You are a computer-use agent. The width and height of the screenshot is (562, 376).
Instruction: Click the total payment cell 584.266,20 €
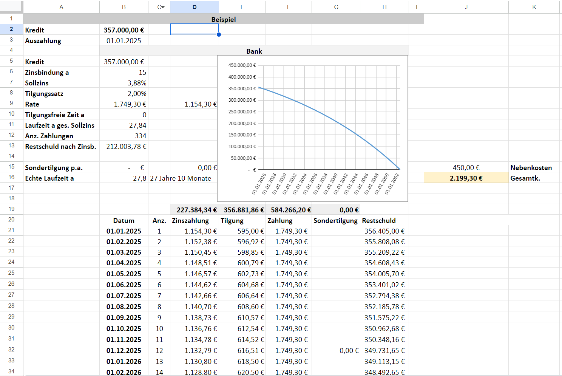click(x=289, y=210)
